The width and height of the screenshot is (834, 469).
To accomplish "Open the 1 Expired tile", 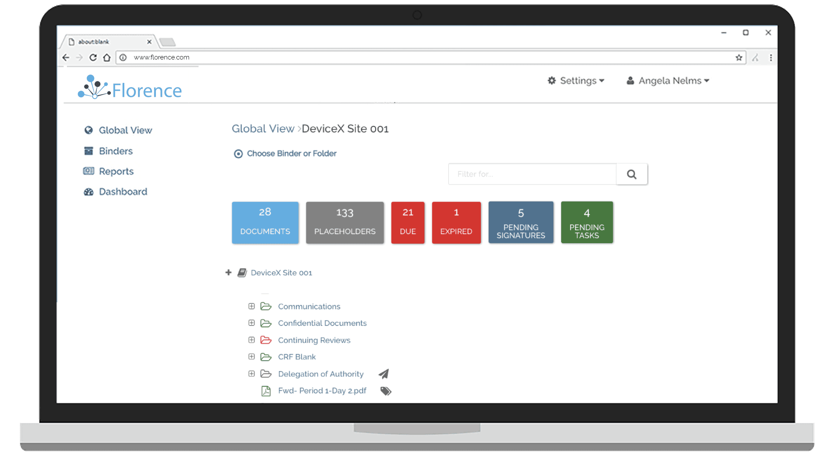I will point(456,222).
